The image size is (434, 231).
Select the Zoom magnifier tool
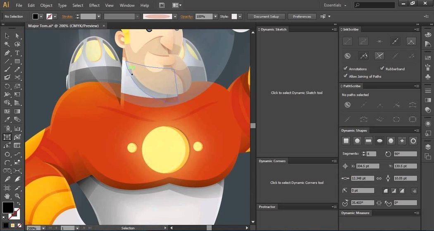[17, 196]
